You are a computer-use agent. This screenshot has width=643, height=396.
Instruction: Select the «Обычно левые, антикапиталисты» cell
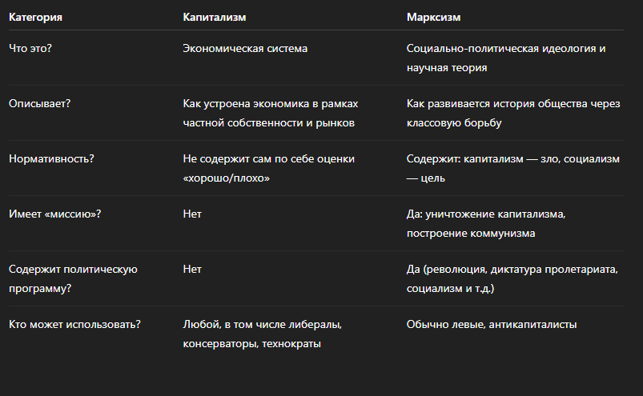[492, 324]
